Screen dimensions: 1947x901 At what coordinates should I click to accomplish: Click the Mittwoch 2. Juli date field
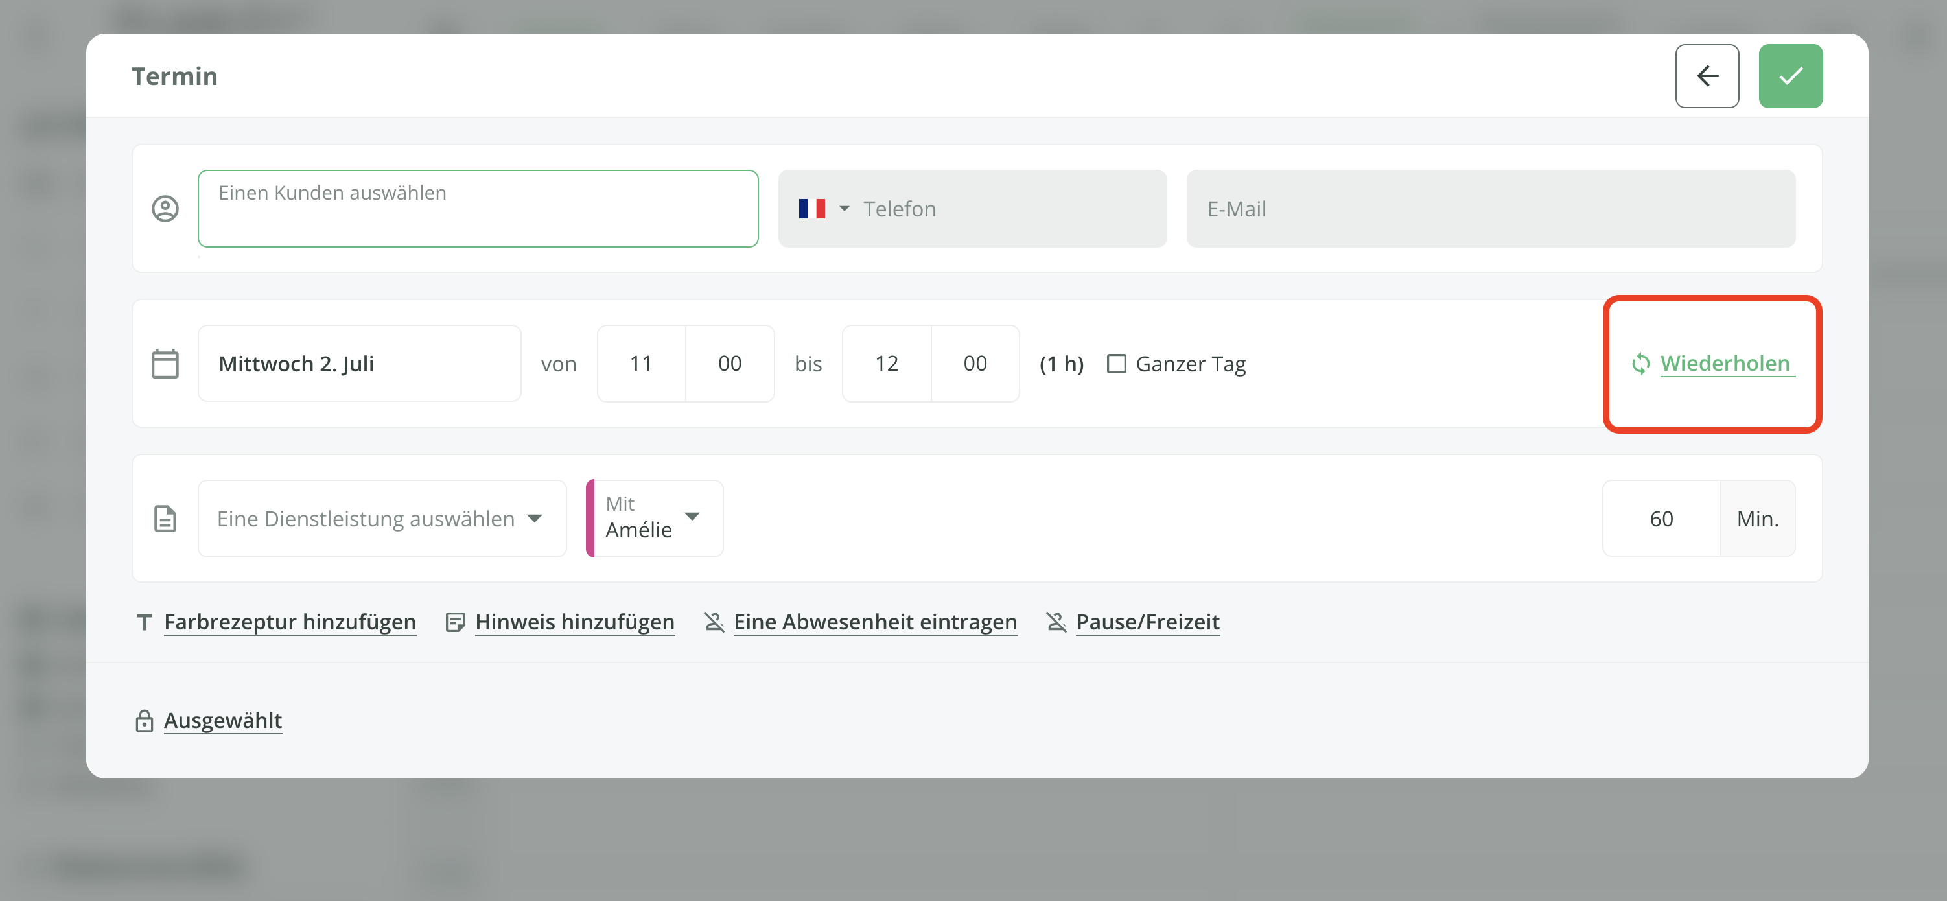(x=359, y=364)
